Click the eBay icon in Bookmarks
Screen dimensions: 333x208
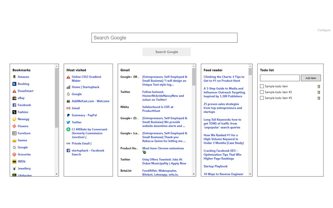point(14,98)
